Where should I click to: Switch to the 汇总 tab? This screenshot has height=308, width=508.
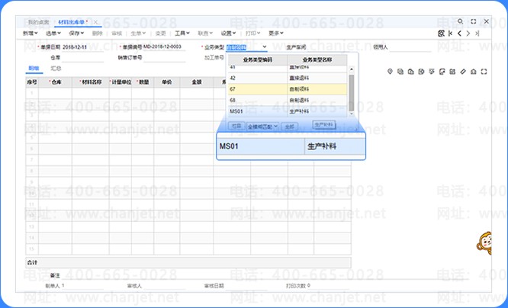56,69
